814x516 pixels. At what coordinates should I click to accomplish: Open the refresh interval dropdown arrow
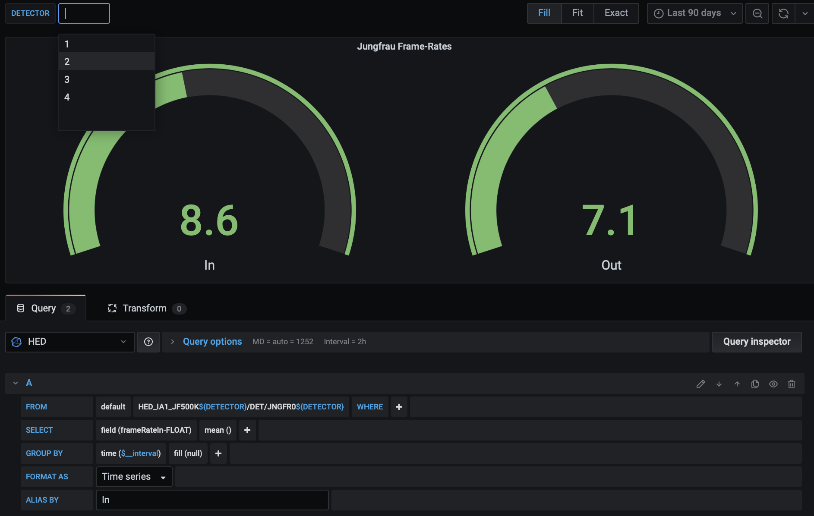click(805, 13)
